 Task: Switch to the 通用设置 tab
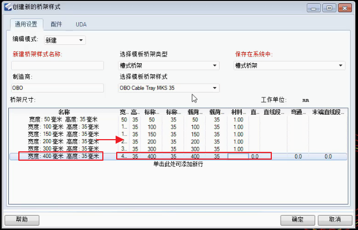(26, 24)
